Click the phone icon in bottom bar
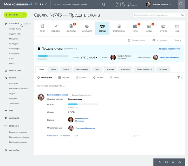Image resolution: width=188 pixels, height=166 pixels. click(x=160, y=162)
